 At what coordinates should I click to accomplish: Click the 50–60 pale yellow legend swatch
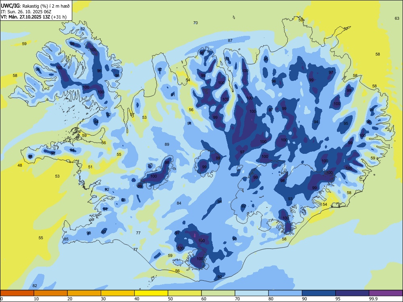pos(185,293)
